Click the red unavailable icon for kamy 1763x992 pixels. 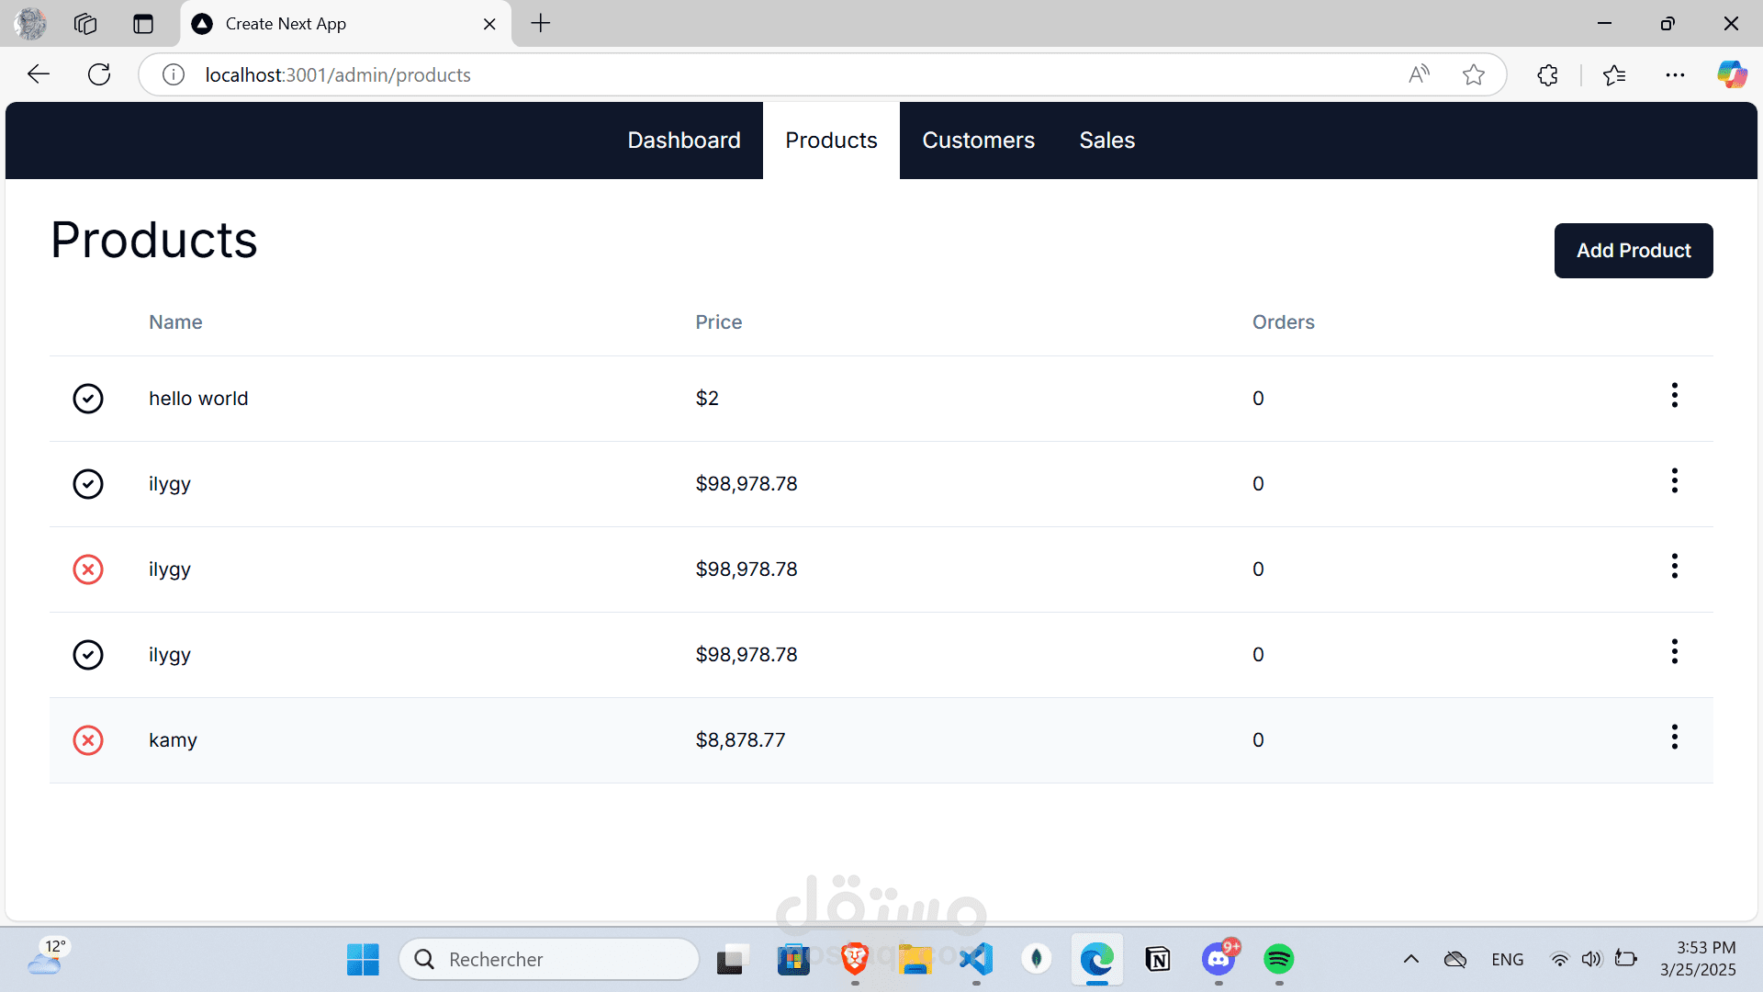click(88, 740)
